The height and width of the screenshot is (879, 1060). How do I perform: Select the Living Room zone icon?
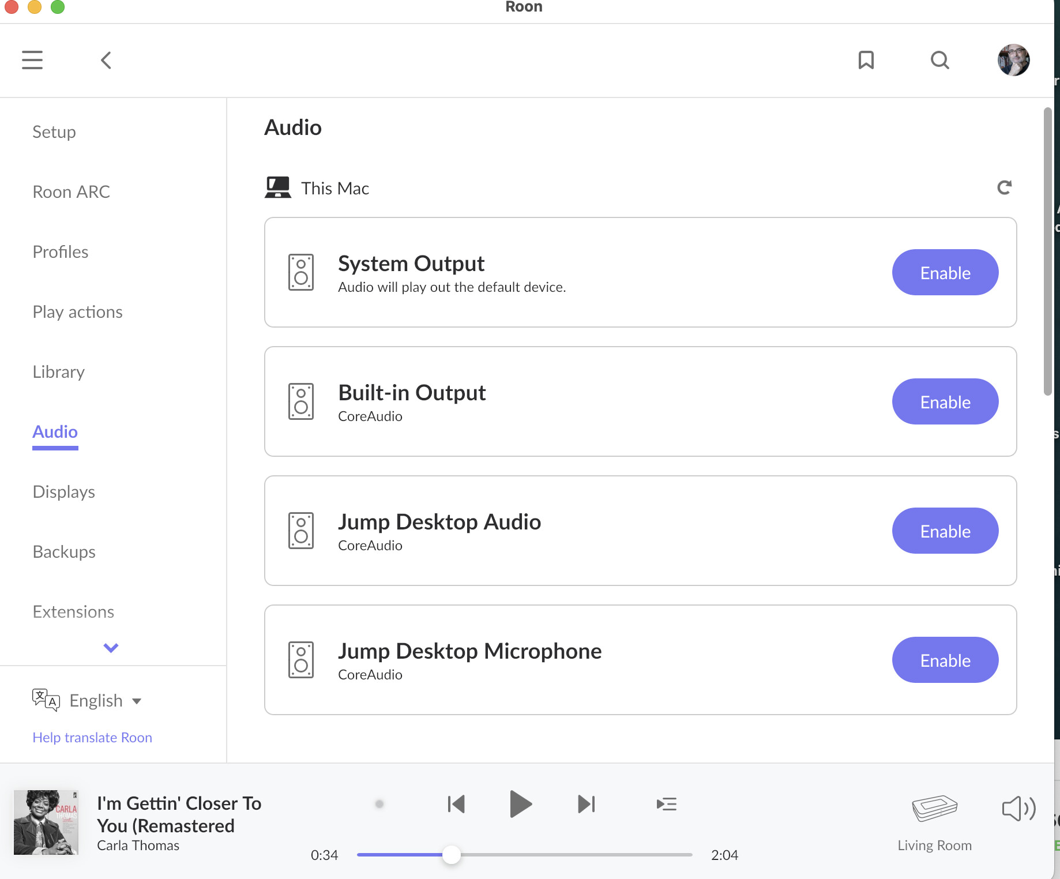(934, 808)
